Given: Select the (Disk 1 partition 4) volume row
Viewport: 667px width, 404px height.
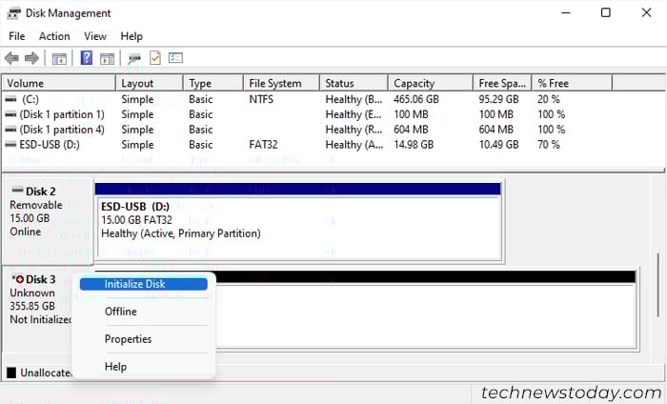Looking at the screenshot, I should point(309,130).
